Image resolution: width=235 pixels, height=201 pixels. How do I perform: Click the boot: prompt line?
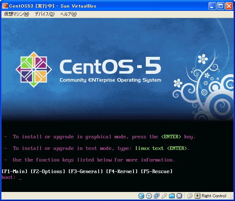tap(12, 177)
